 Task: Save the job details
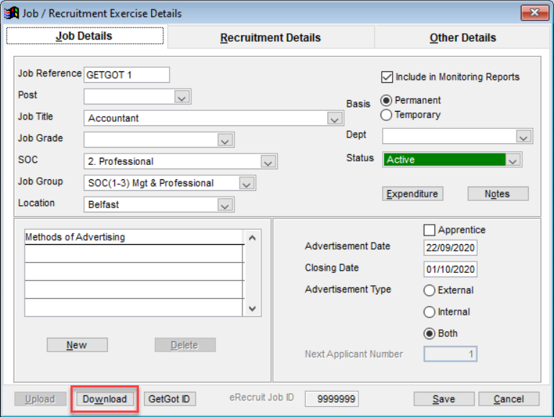coord(444,399)
